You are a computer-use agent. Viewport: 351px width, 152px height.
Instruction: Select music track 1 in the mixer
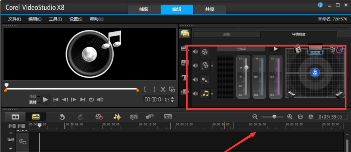coord(205,94)
